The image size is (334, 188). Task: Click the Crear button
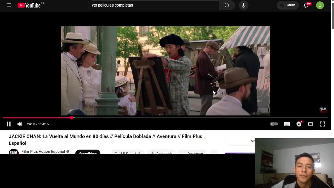point(288,5)
